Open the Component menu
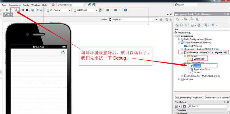The image size is (230, 114). [15, 5]
